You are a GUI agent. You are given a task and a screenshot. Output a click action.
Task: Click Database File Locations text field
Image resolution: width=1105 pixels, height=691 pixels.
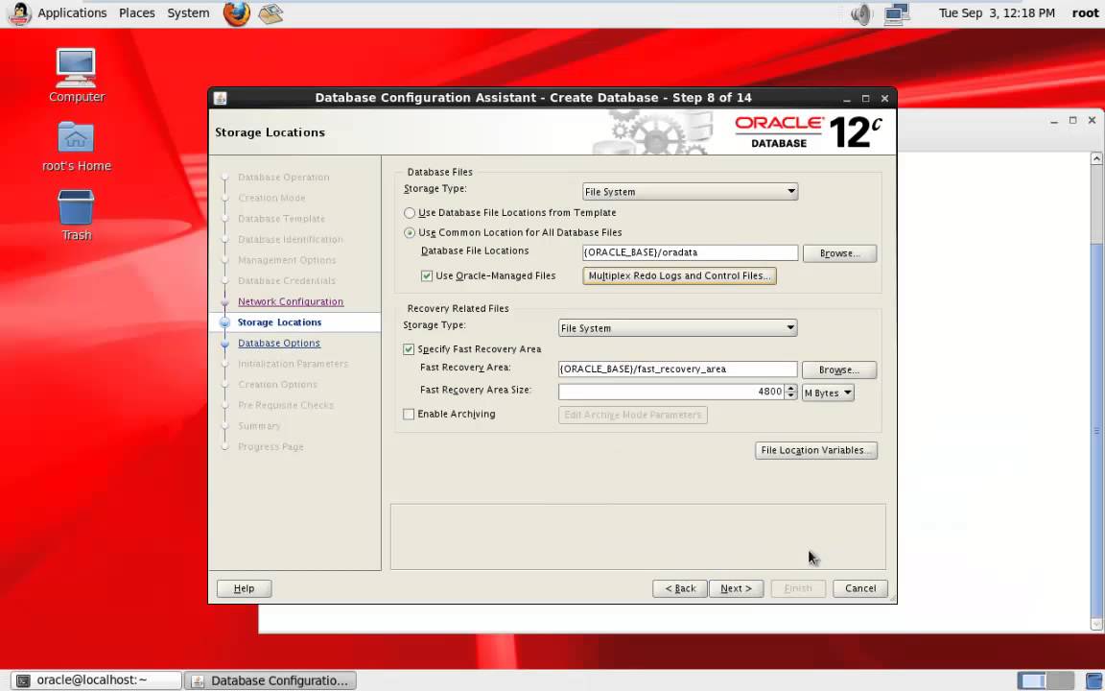[690, 252]
